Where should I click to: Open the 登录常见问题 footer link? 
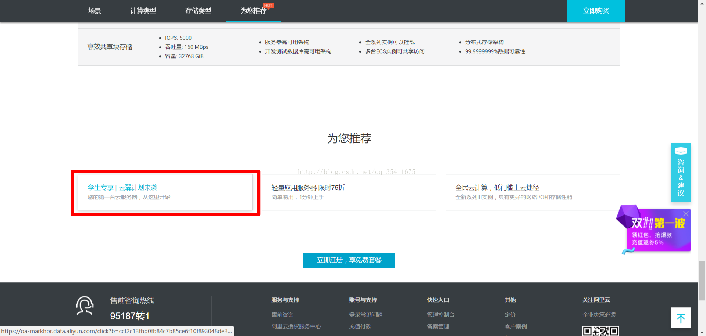[366, 315]
